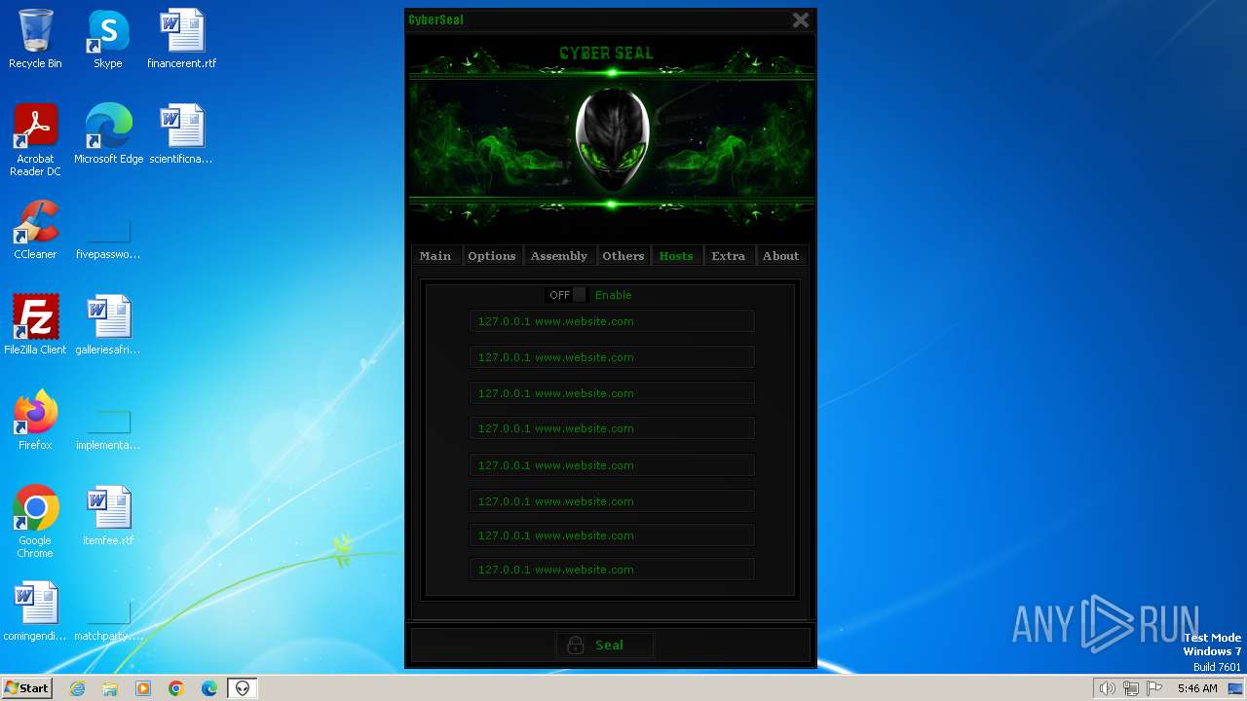This screenshot has width=1247, height=701.
Task: Click the Seal button
Action: [x=604, y=645]
